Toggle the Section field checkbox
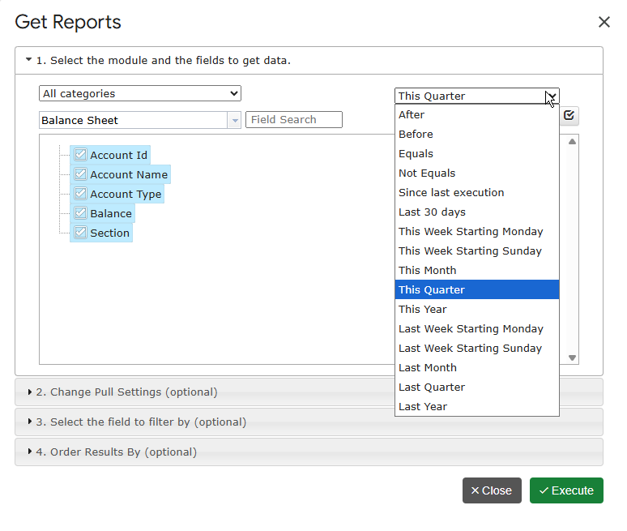This screenshot has height=531, width=627. coord(80,233)
